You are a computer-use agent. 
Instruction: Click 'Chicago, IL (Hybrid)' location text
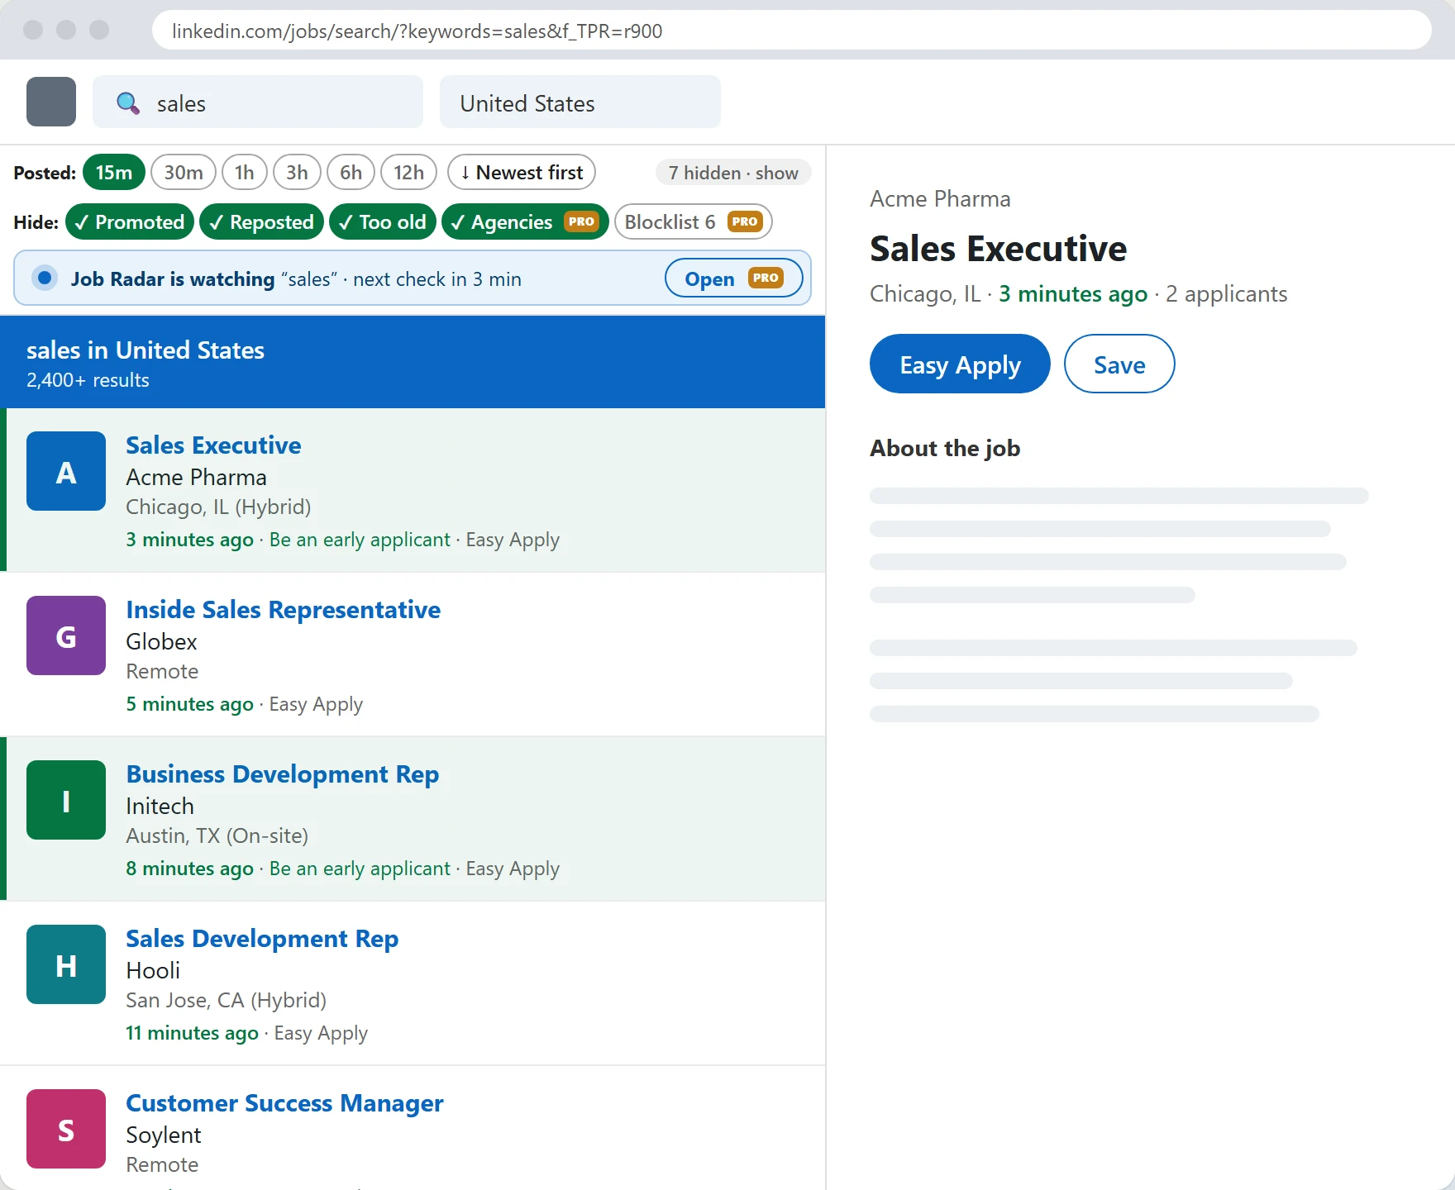pyautogui.click(x=218, y=507)
